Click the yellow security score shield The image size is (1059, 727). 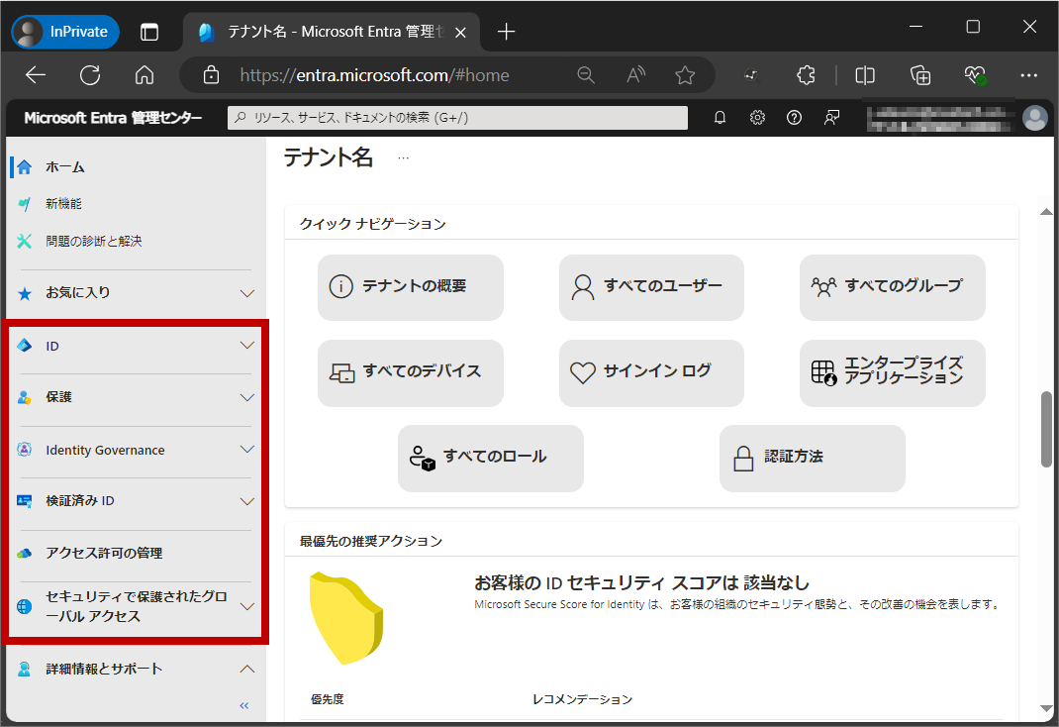click(x=345, y=617)
